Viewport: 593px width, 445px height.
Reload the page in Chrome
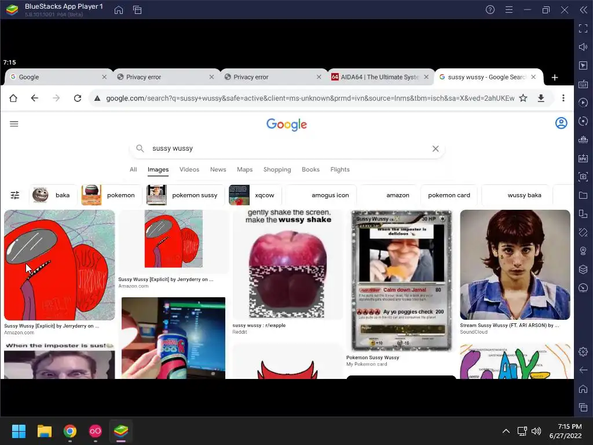(78, 99)
